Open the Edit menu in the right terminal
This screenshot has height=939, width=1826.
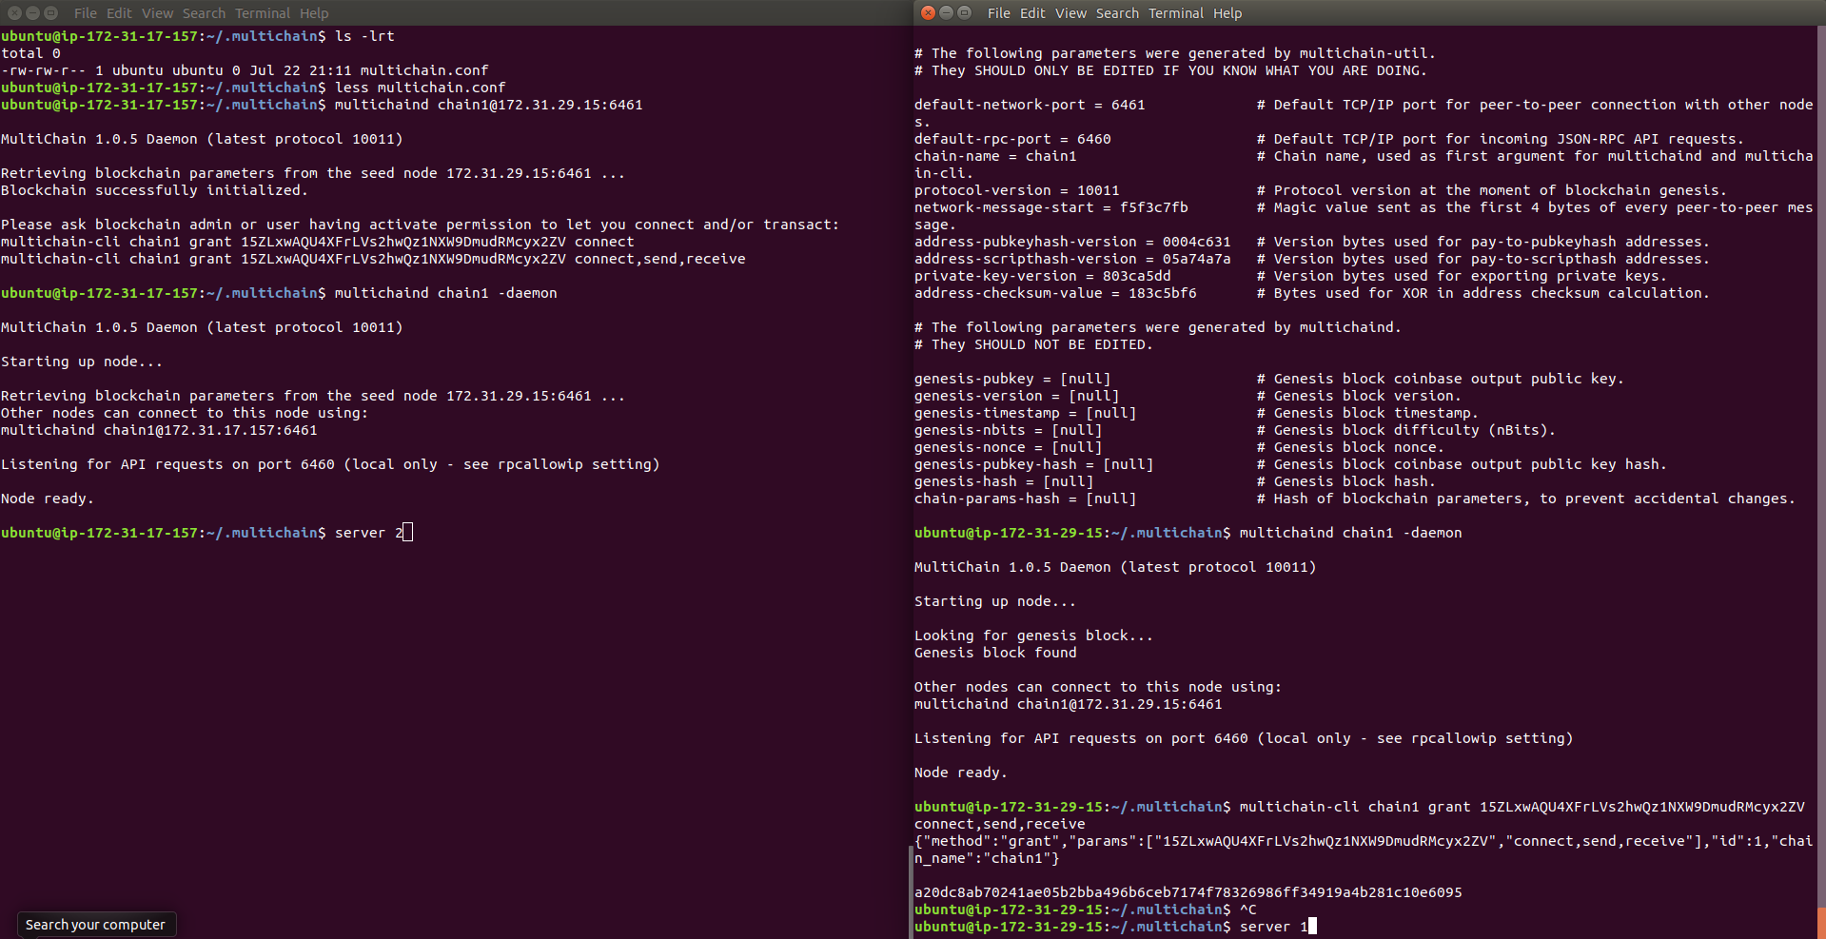click(1032, 13)
